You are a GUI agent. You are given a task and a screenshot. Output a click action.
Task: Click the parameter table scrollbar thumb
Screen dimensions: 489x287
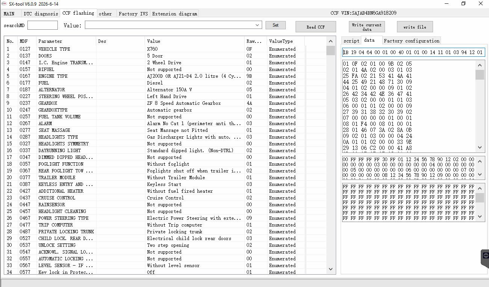click(331, 50)
